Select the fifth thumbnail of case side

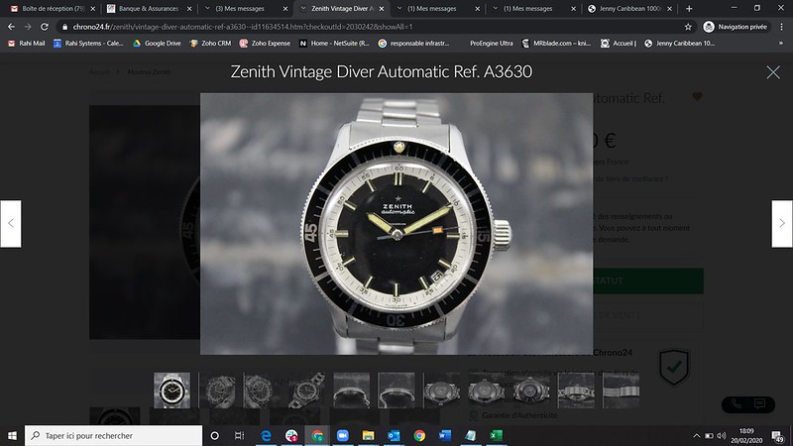pyautogui.click(x=352, y=390)
